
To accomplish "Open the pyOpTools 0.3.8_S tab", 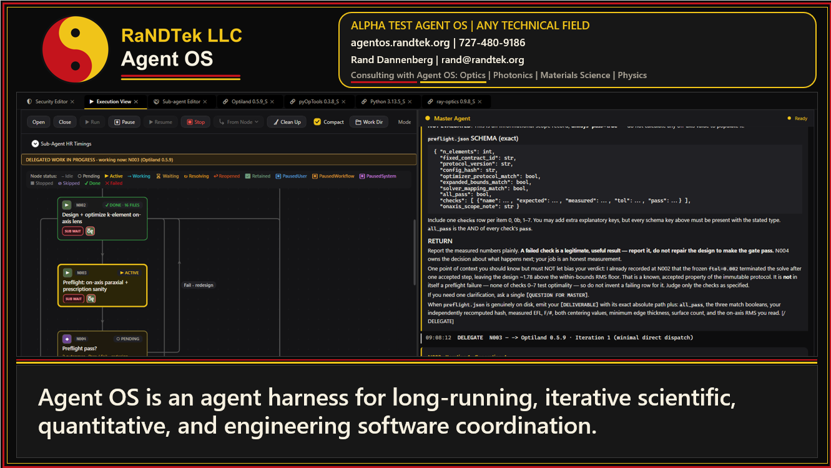I will [320, 101].
